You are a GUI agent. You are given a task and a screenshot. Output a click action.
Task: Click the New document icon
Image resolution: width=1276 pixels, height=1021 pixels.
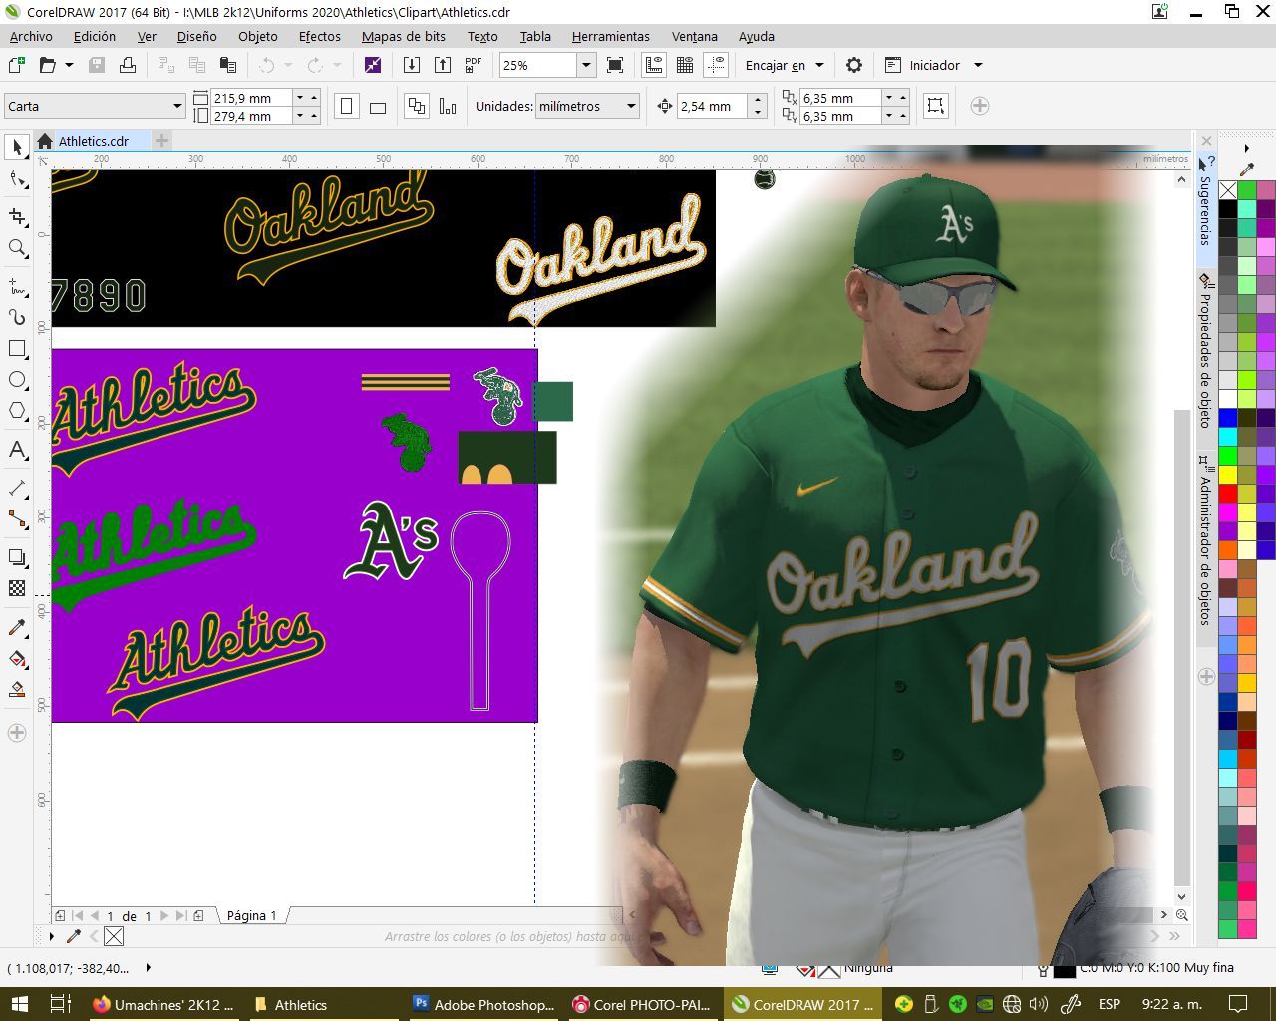click(17, 65)
